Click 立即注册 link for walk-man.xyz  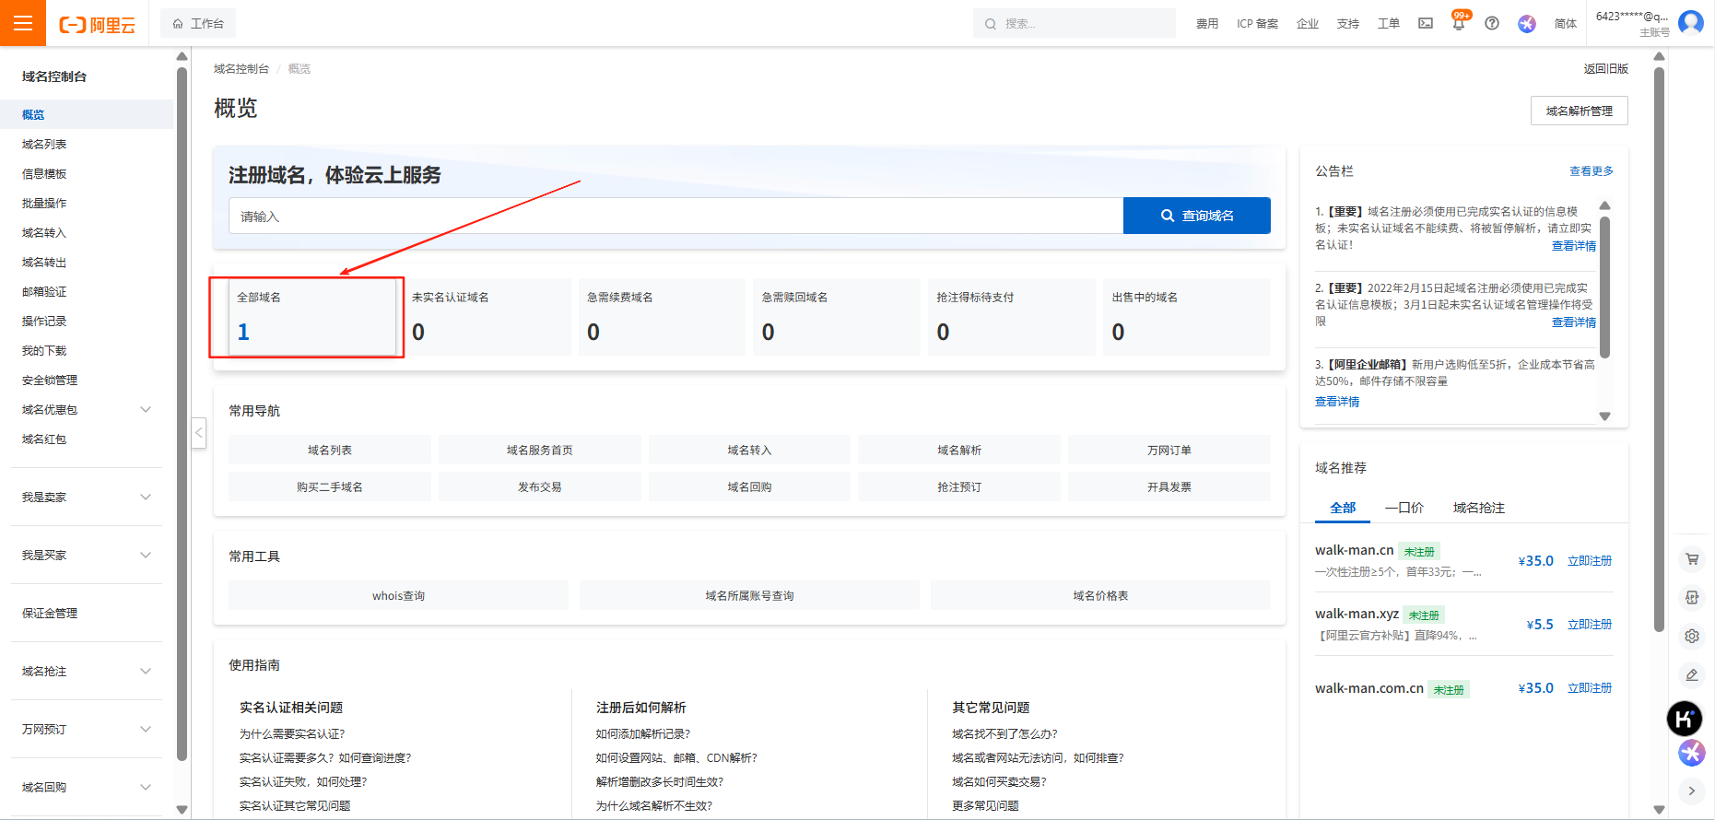1589,625
